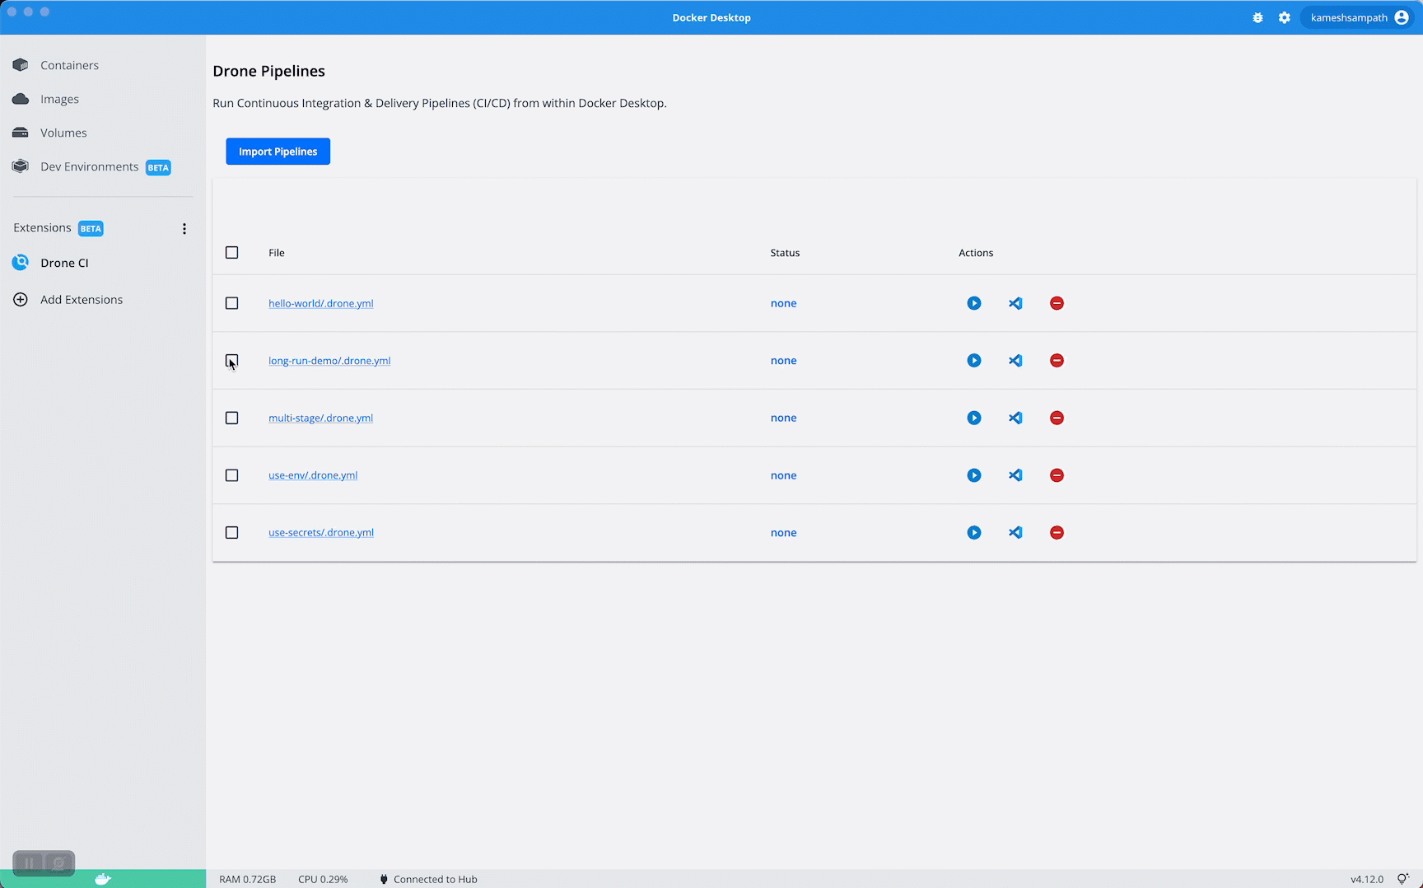Open the troubleshoot bug icon
This screenshot has width=1423, height=888.
tap(1257, 17)
